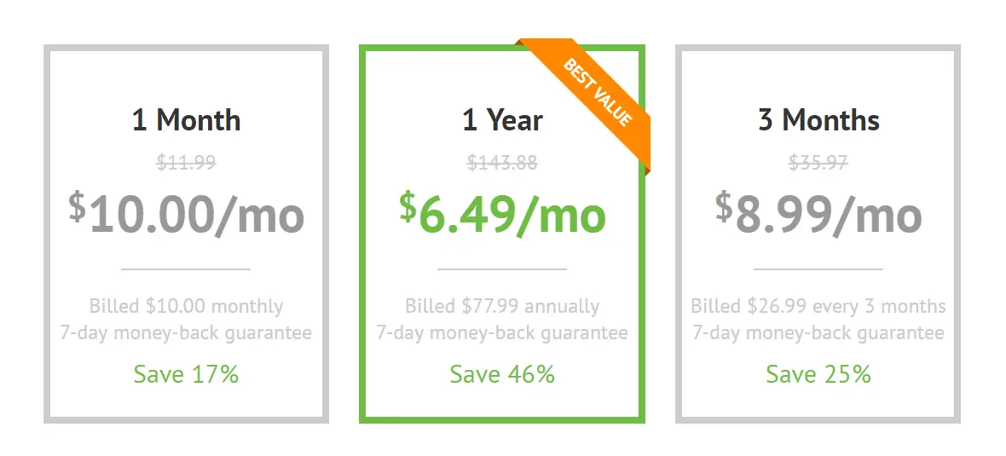Click Billed $10.00 monthly text
1006x456 pixels.
point(186,306)
